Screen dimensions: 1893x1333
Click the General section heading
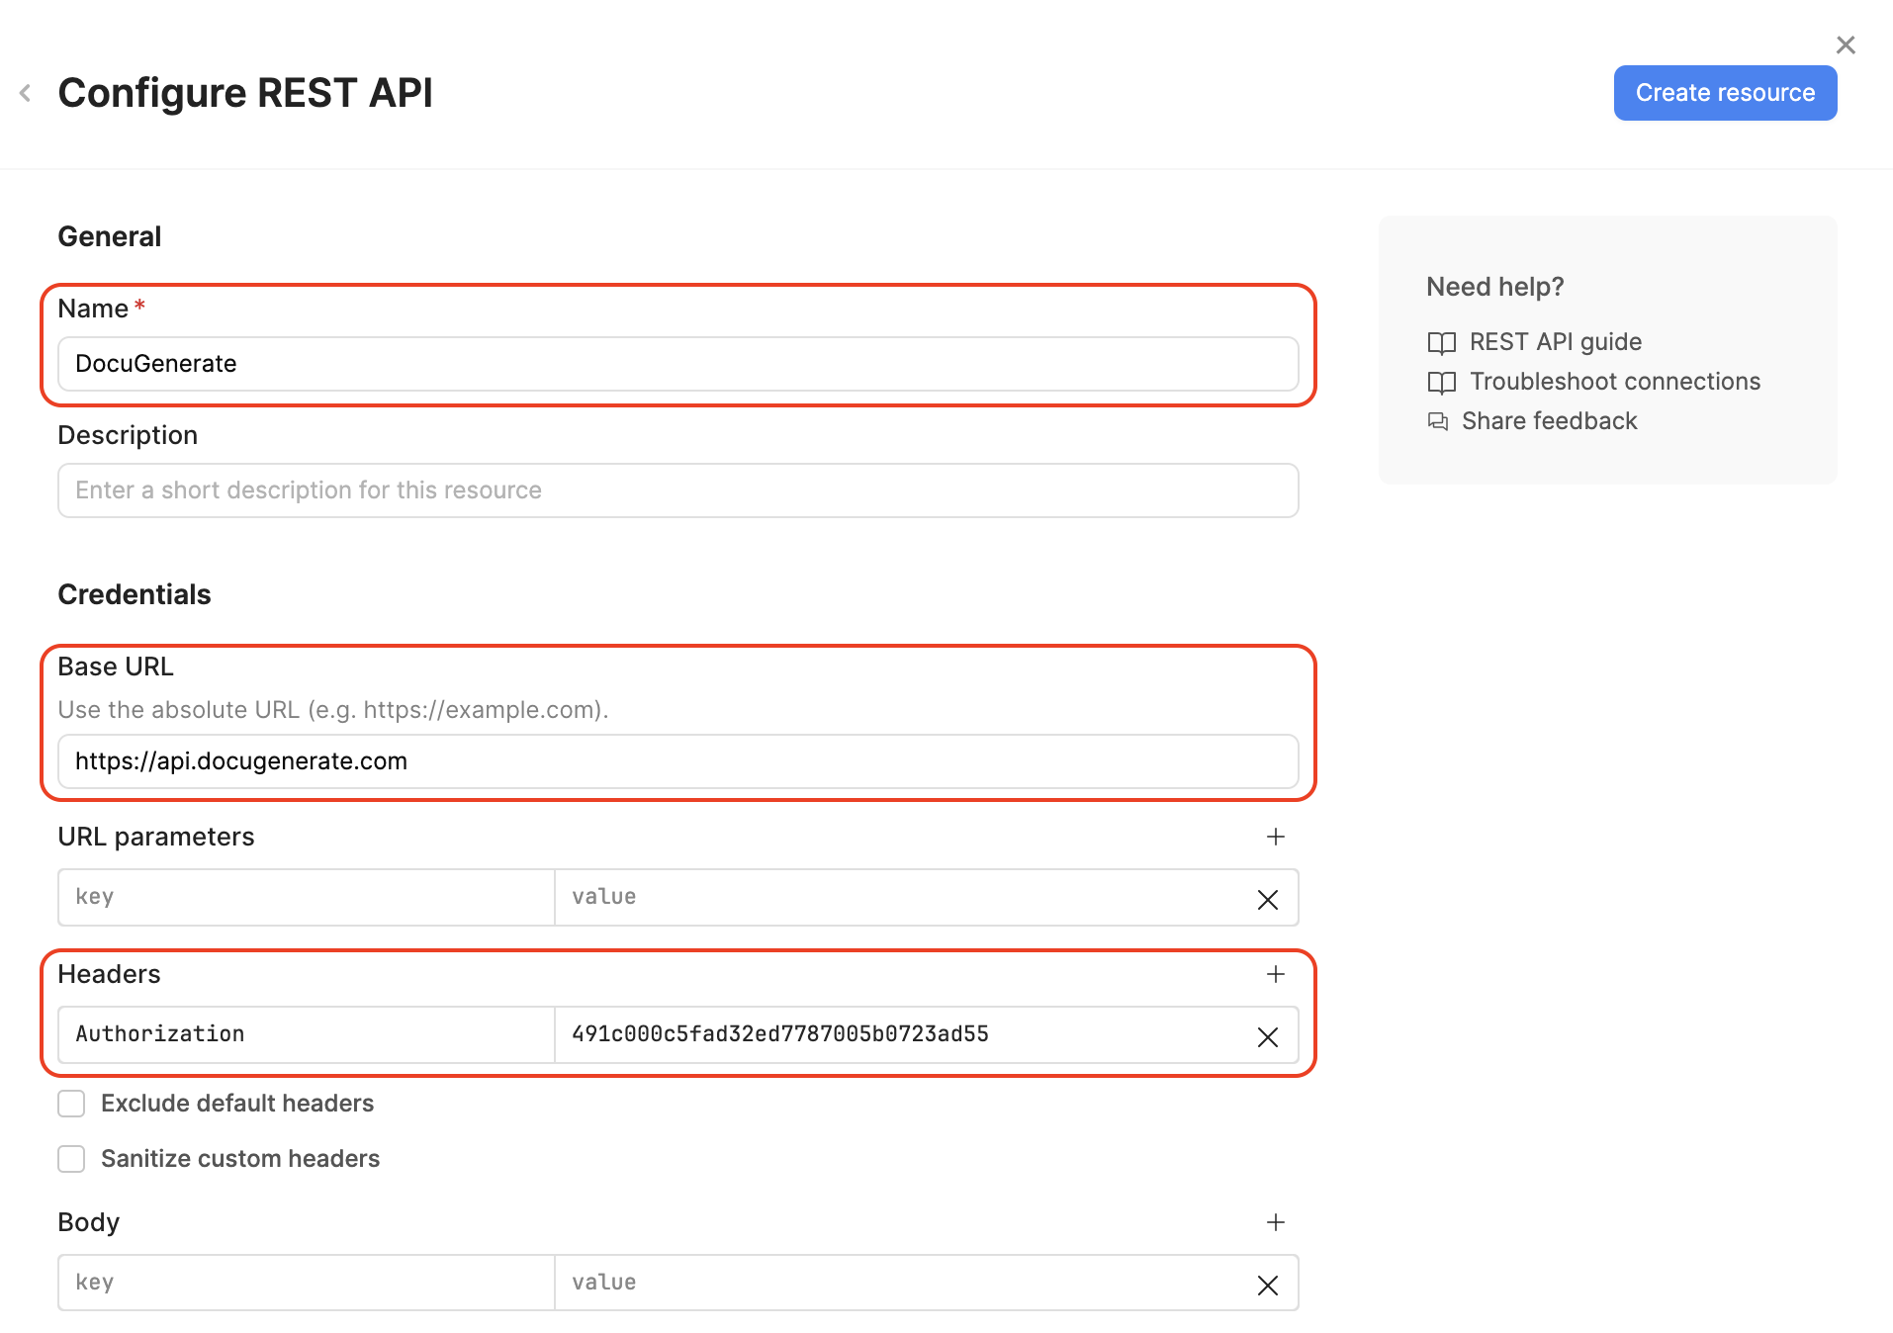point(109,236)
